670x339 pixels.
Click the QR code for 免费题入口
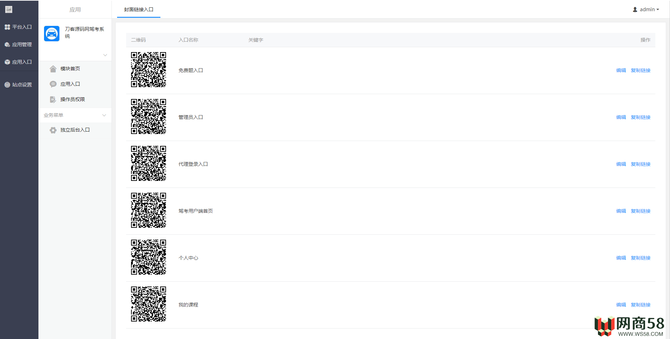(149, 70)
